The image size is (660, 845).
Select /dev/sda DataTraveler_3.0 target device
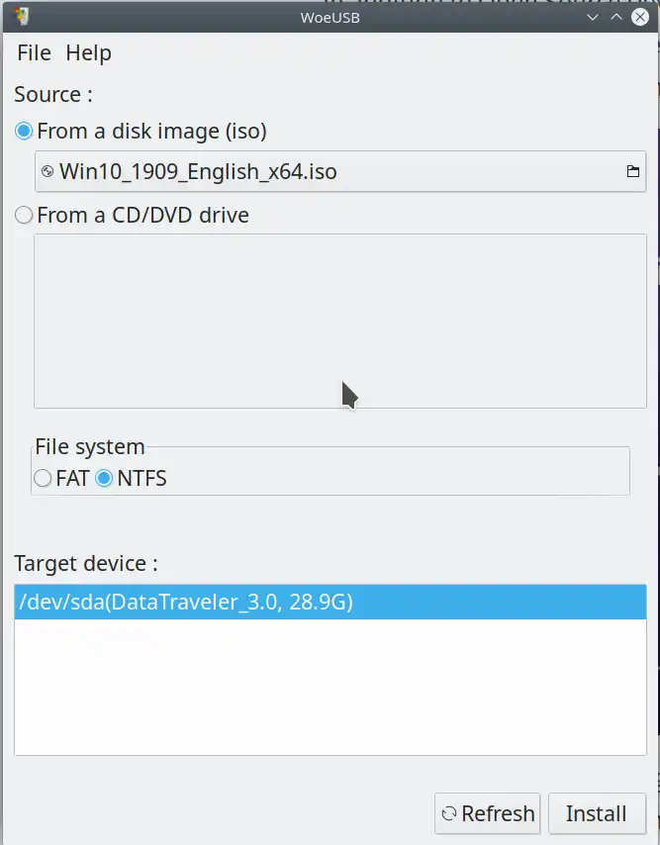click(330, 602)
